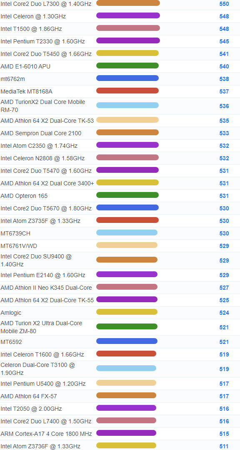
Task: Open AMD Sempron Dual Core 2100
Action: pyautogui.click(x=41, y=133)
